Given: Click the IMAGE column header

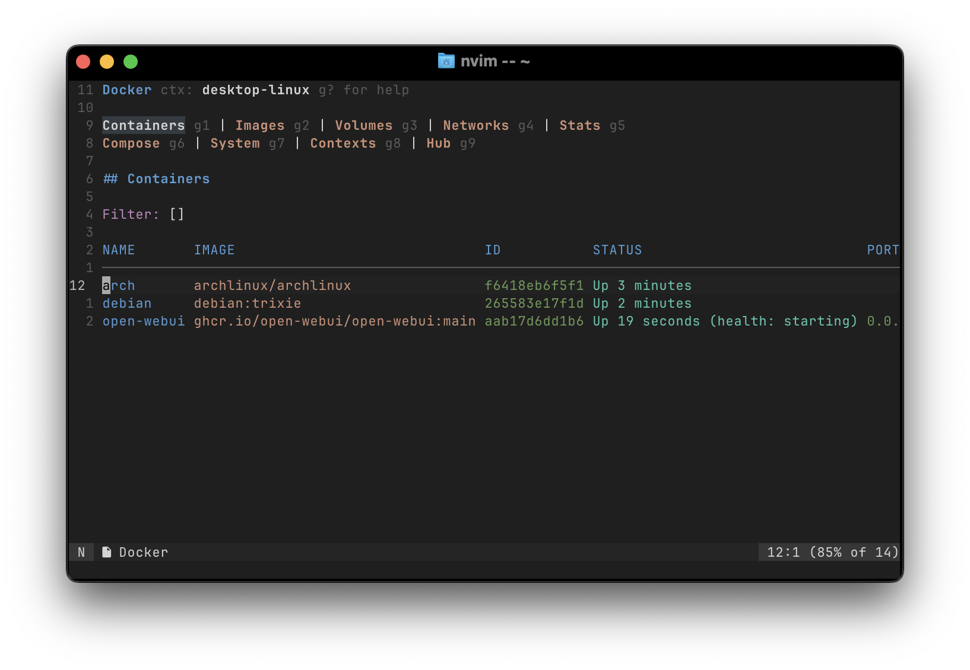Looking at the screenshot, I should [x=214, y=250].
